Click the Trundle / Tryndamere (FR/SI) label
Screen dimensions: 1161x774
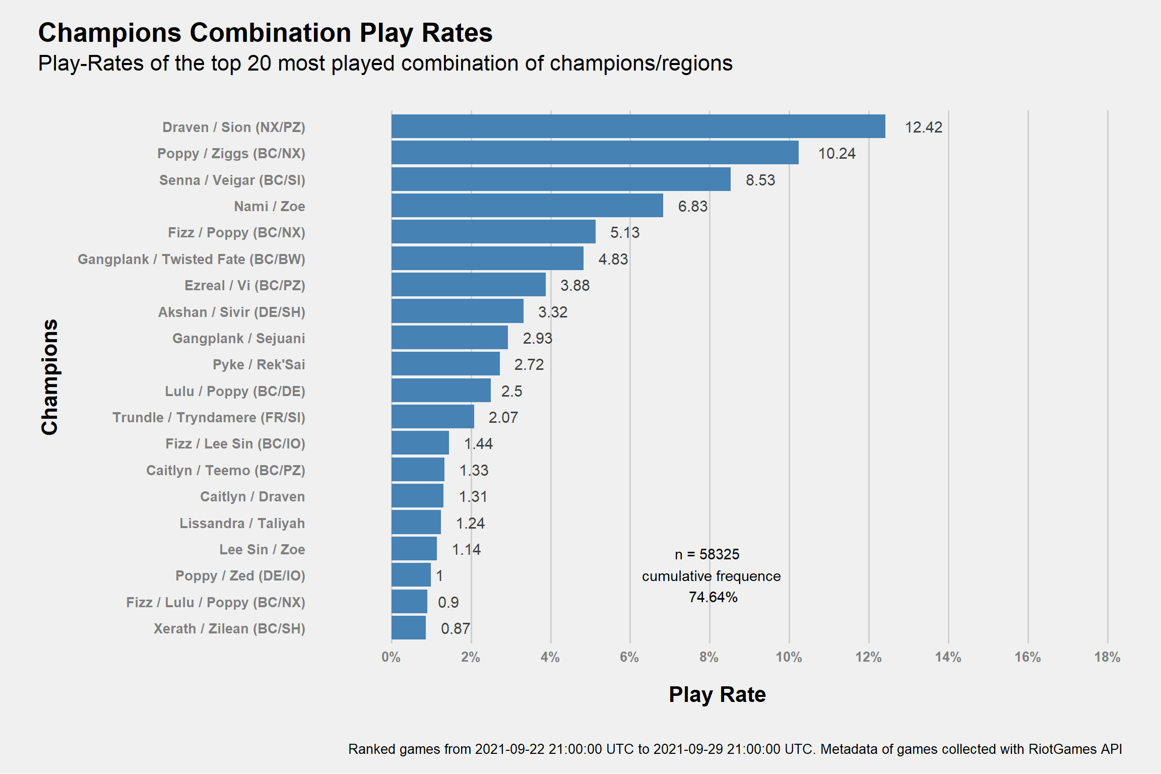[x=209, y=417]
